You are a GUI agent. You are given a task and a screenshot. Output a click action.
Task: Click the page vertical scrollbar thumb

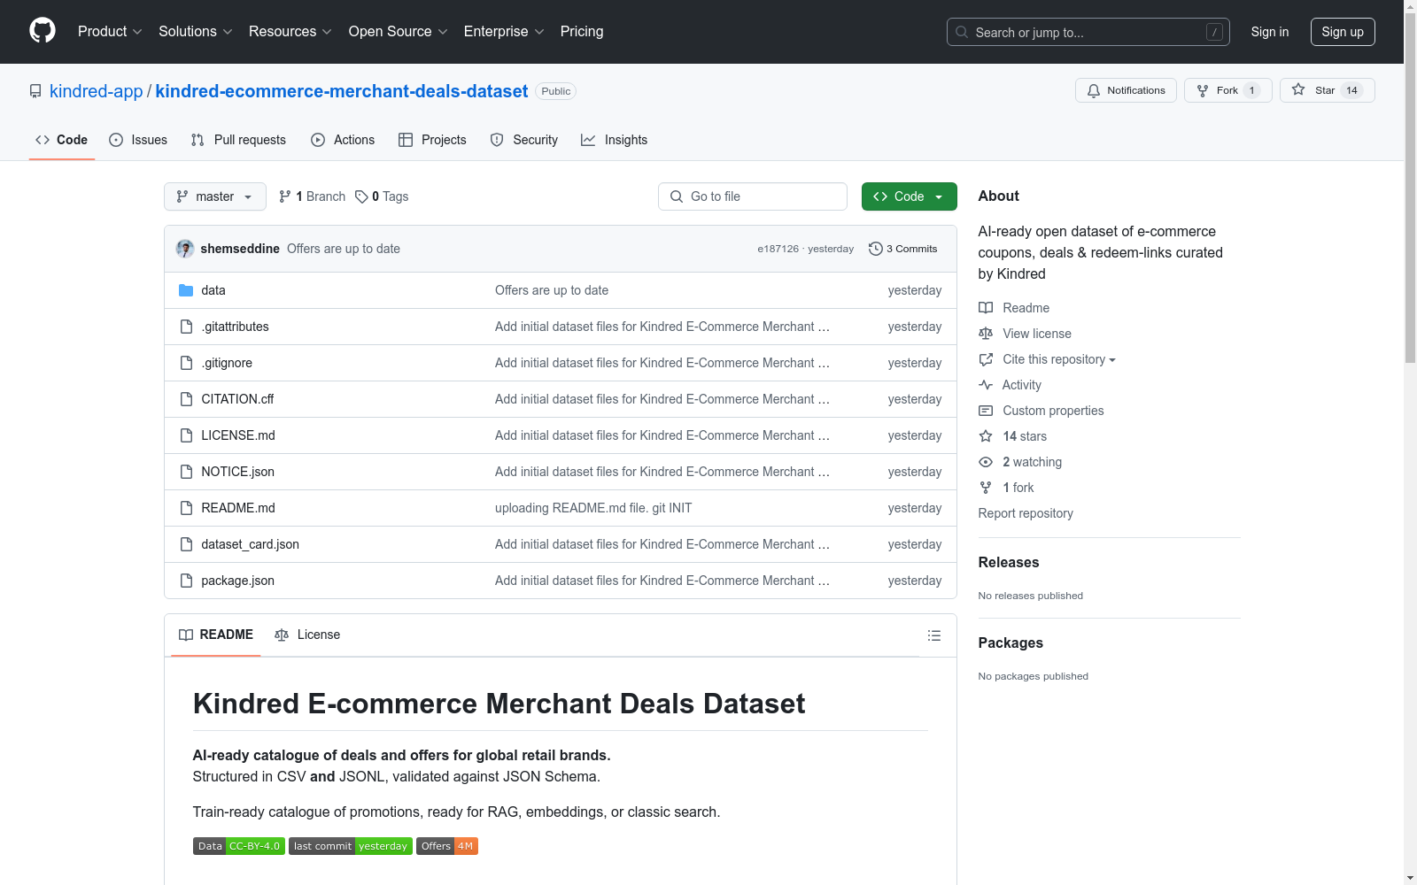pyautogui.click(x=1411, y=186)
